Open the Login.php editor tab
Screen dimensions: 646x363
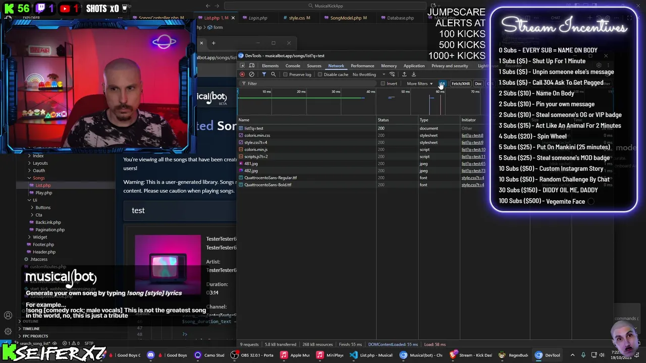pyautogui.click(x=257, y=18)
